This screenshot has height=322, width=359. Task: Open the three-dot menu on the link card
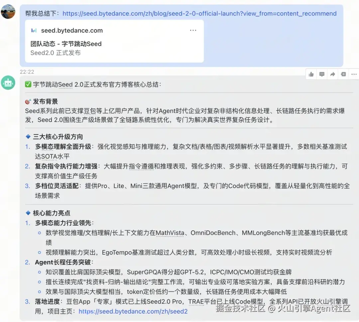(193, 31)
